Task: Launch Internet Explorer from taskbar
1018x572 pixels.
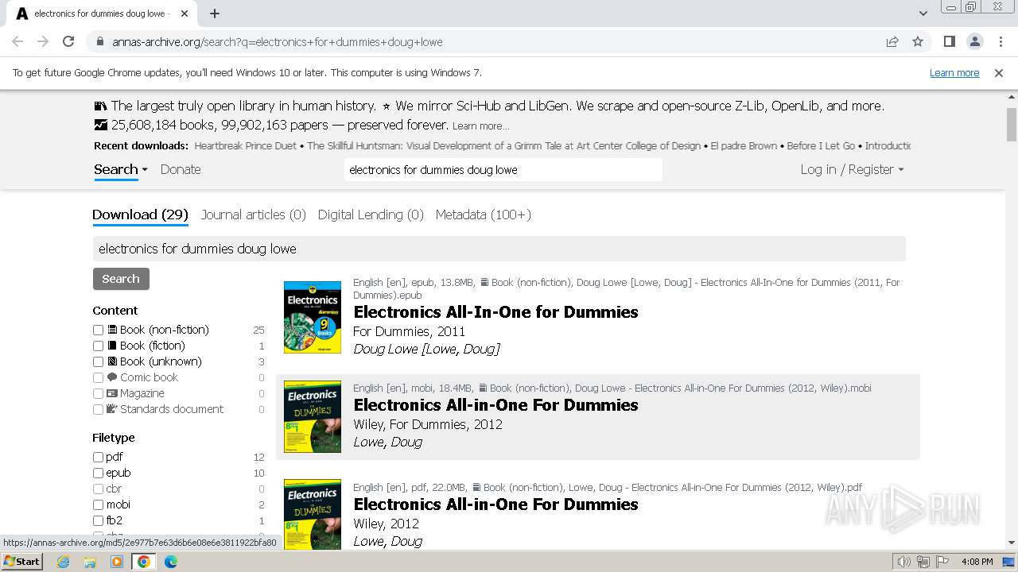Action: click(64, 562)
